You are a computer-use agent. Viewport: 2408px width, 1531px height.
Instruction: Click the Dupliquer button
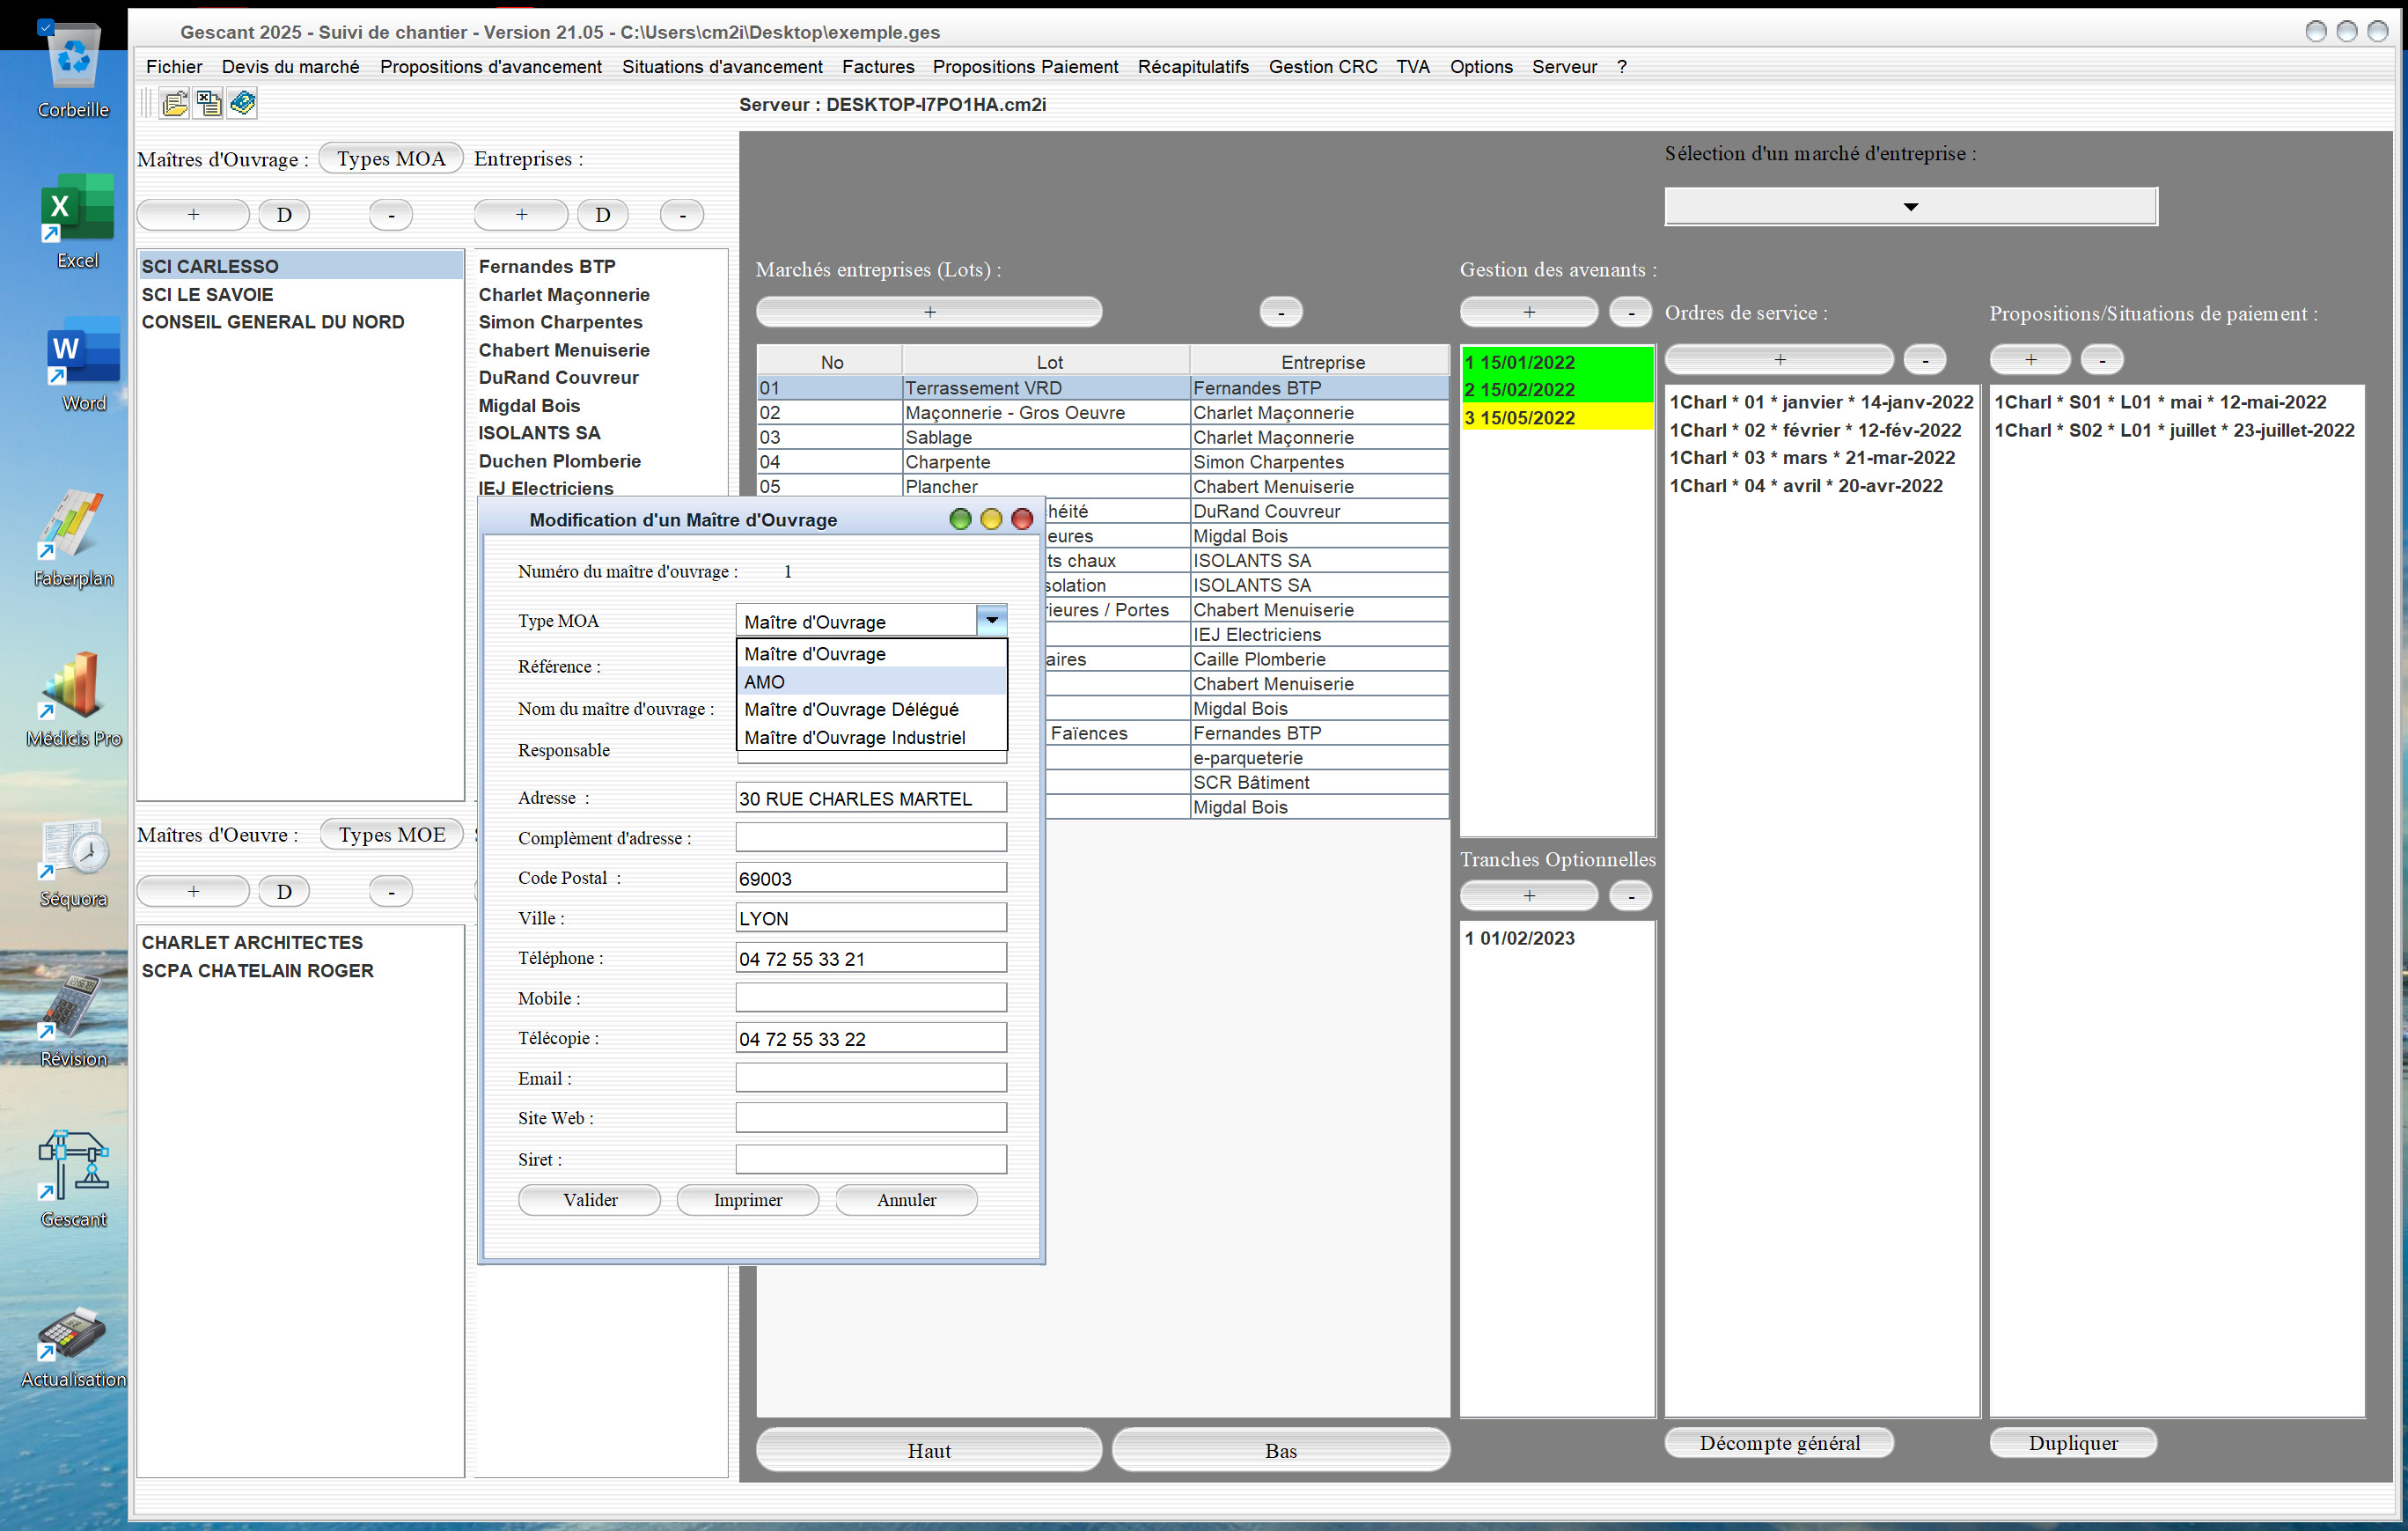point(2073,1442)
